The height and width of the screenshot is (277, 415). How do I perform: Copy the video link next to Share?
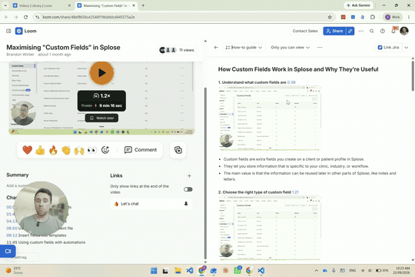(x=350, y=31)
